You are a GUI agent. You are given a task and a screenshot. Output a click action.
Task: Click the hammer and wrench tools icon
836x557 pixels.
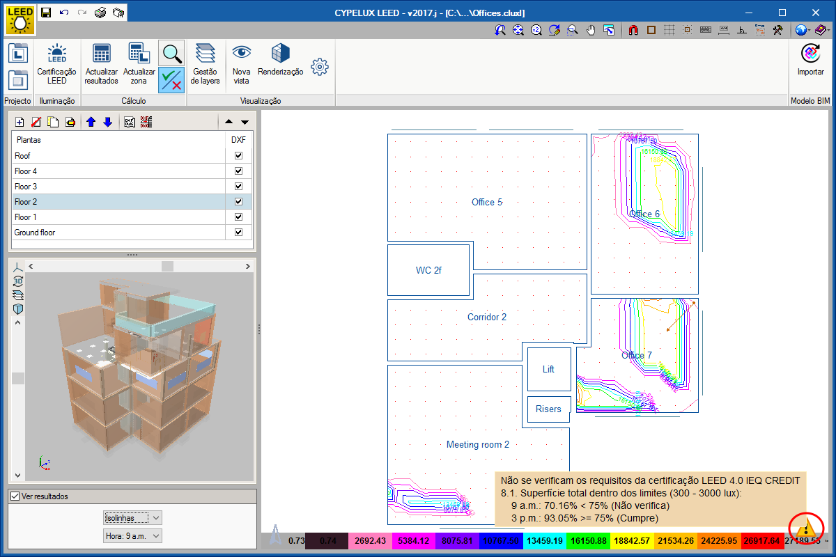point(778,30)
